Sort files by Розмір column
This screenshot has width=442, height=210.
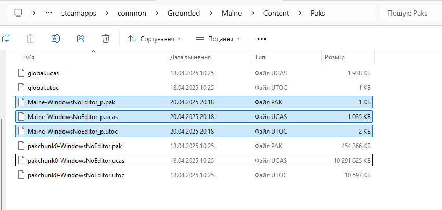tap(335, 57)
